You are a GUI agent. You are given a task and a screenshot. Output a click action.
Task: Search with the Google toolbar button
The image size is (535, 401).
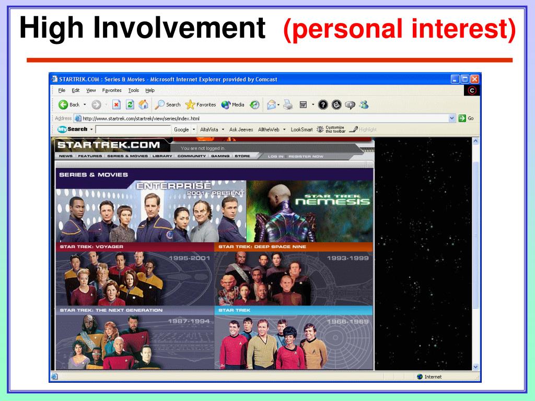181,129
